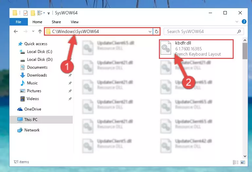Image resolution: width=252 pixels, height=172 pixels.
Task: Maximize the SysWOW64 window
Action: click(225, 13)
